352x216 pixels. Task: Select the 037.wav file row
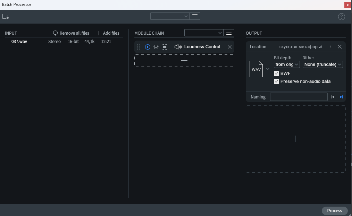pyautogui.click(x=64, y=42)
